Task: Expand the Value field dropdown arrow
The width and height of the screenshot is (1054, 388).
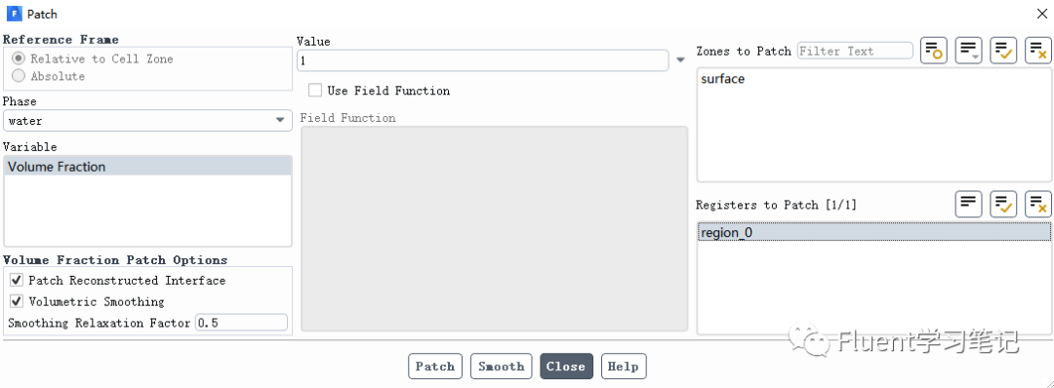Action: pyautogui.click(x=680, y=60)
